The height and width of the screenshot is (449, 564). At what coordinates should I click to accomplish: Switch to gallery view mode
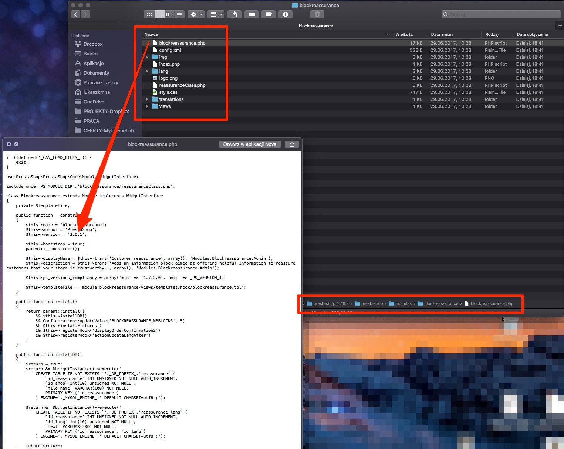coord(179,14)
